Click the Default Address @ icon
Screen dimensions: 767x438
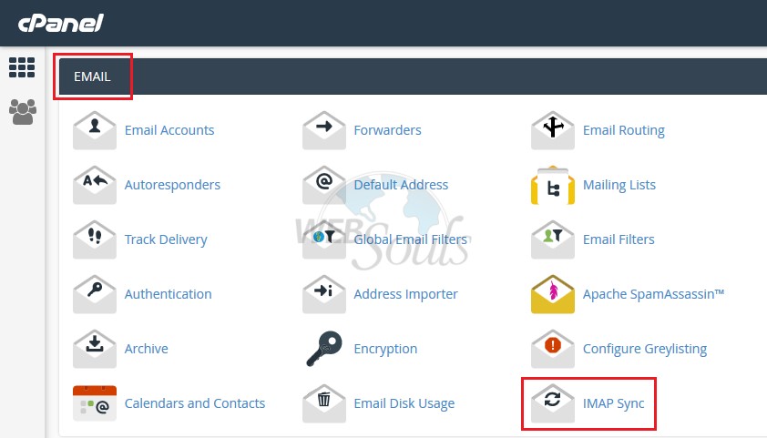tap(323, 185)
